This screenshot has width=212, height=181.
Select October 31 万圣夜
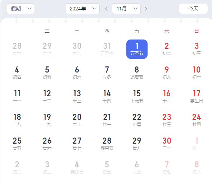(107, 49)
